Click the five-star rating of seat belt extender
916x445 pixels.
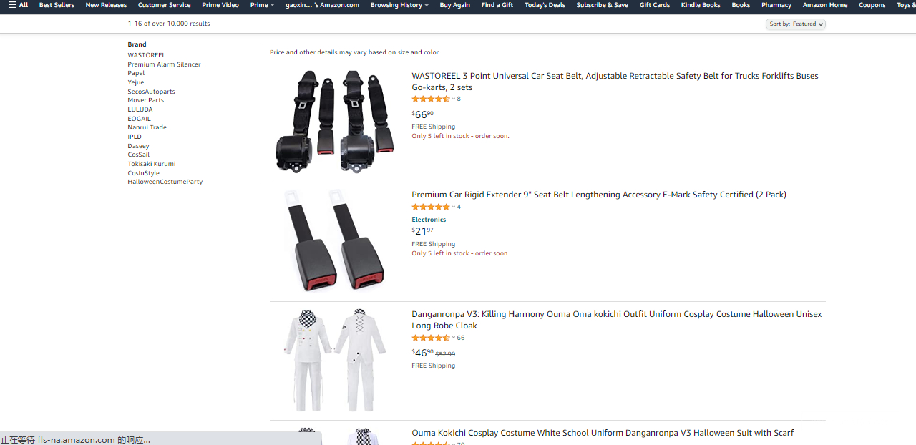pyautogui.click(x=431, y=207)
